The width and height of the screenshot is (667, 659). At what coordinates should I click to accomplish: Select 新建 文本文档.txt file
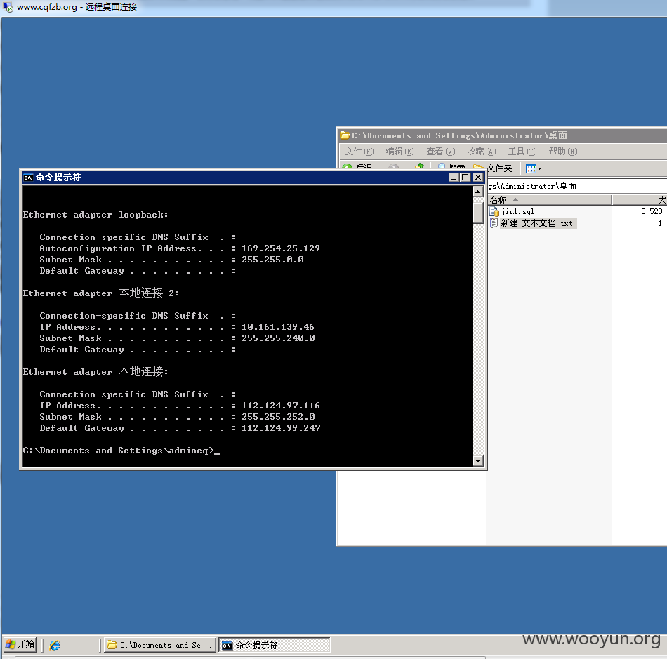(536, 222)
